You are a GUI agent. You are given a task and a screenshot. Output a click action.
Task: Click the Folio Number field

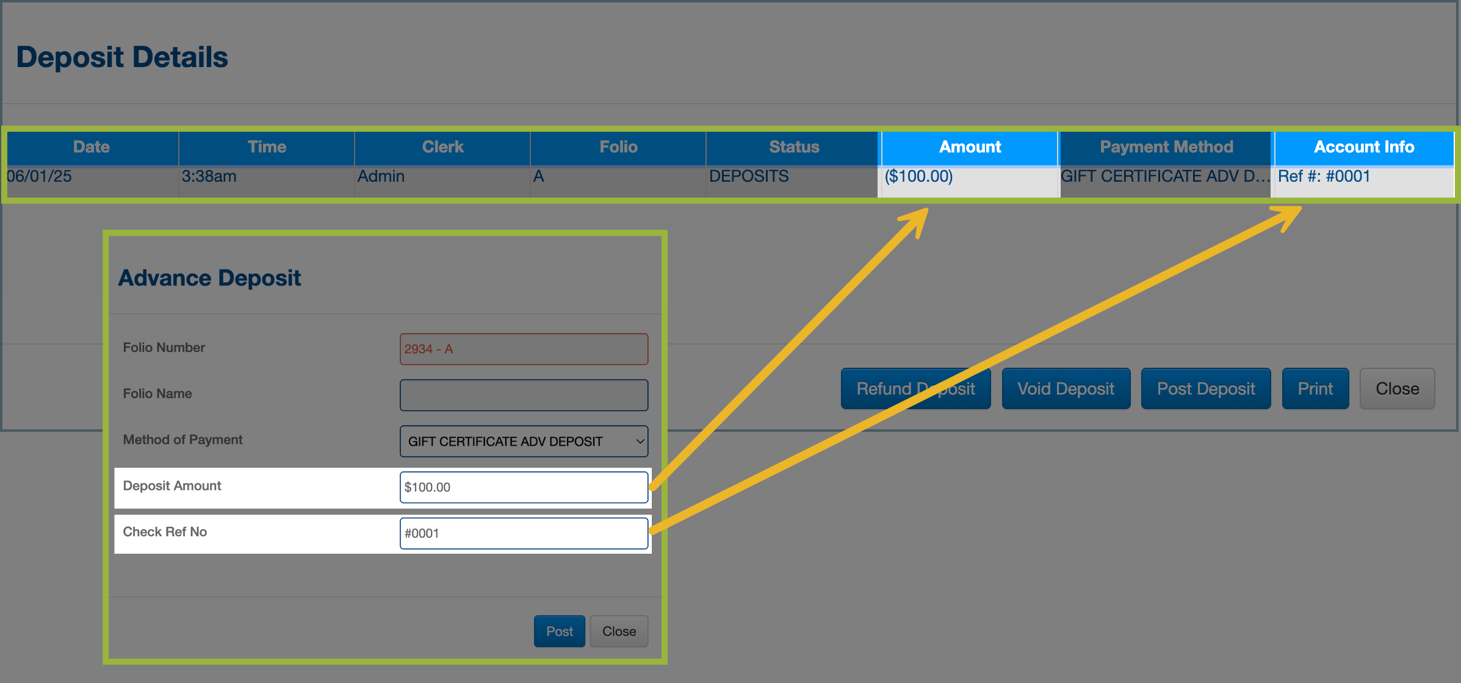[524, 349]
